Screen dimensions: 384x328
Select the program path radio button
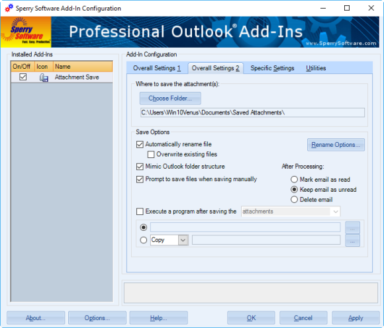coord(144,227)
